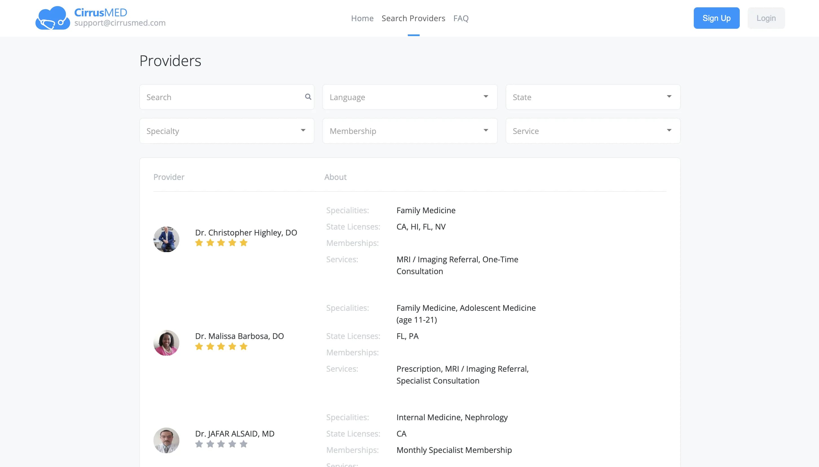This screenshot has height=467, width=819.
Task: Click the CirrusMED cloud logo icon
Action: [x=52, y=18]
